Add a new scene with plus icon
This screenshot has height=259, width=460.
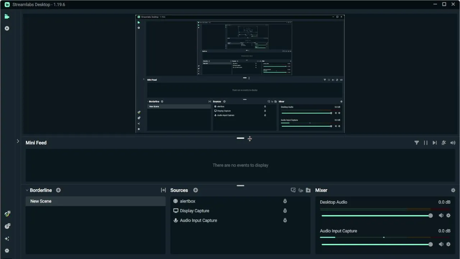click(59, 190)
